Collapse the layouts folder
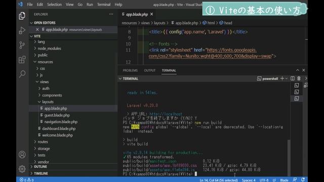 pos(48,102)
